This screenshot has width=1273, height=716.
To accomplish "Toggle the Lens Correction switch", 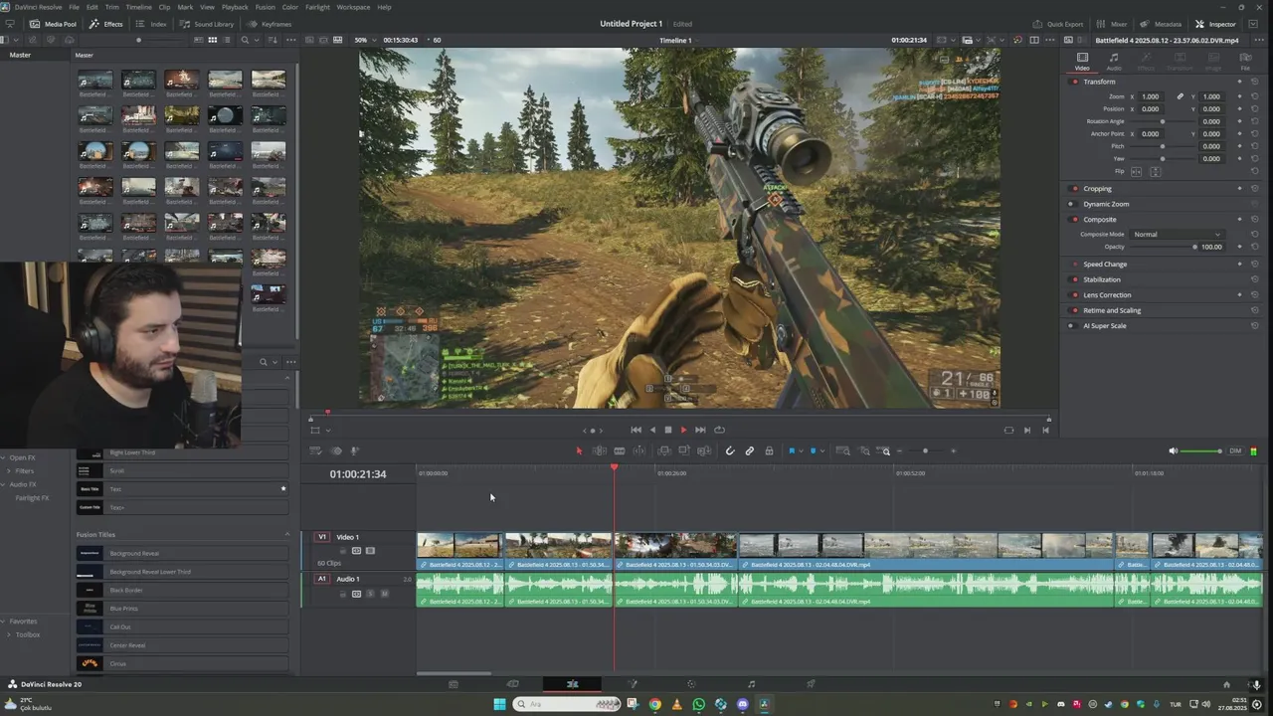I will coord(1074,294).
